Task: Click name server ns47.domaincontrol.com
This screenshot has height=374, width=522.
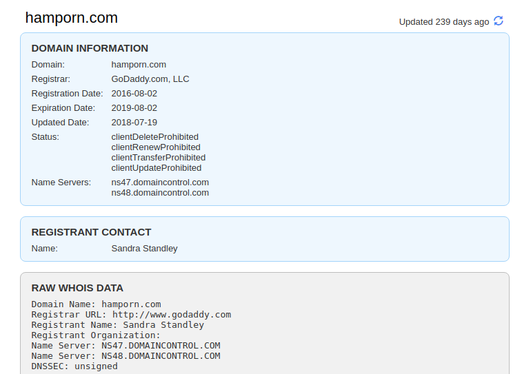Action: pos(160,183)
